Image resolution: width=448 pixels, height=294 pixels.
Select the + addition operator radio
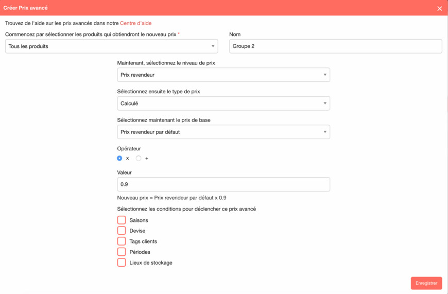click(139, 159)
